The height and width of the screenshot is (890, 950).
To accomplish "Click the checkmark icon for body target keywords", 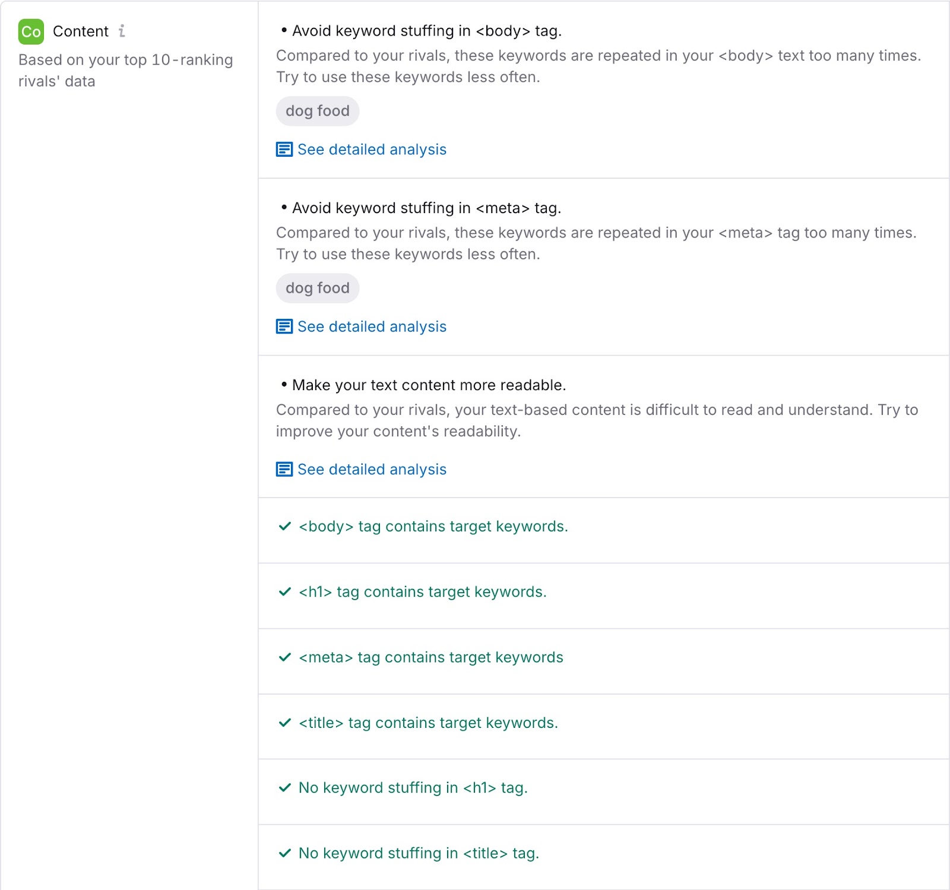I will pyautogui.click(x=284, y=526).
